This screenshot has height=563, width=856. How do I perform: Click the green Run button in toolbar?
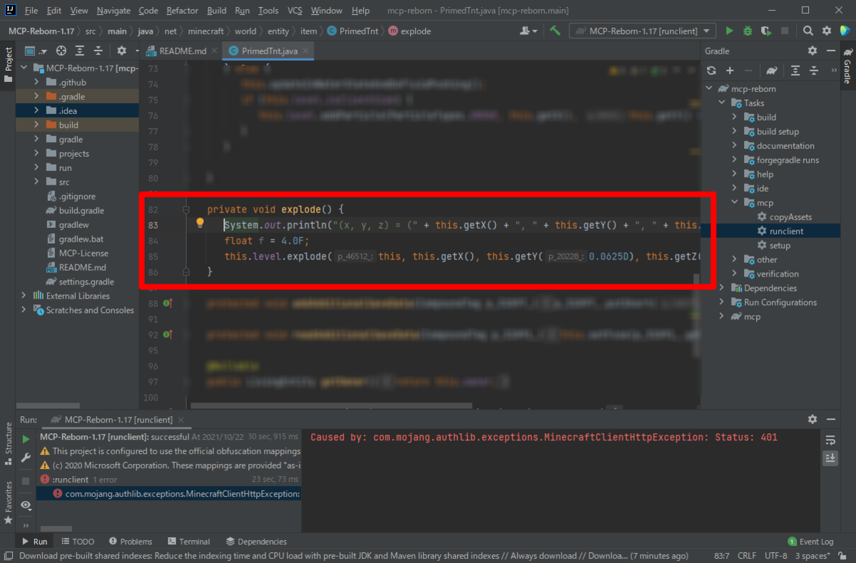click(729, 31)
